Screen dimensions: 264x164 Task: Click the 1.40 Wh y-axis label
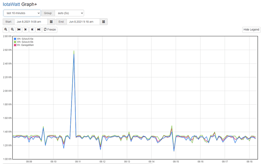pos(7,132)
